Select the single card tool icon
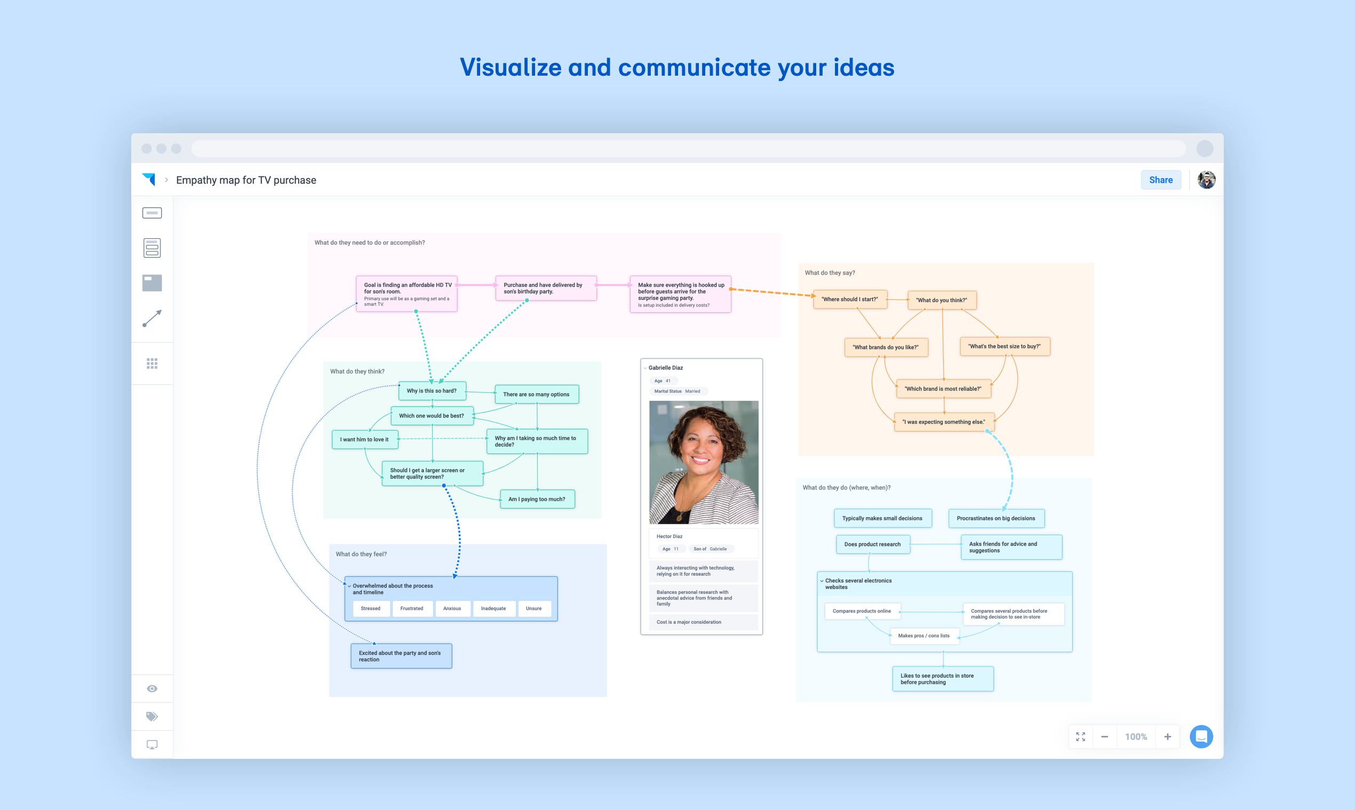This screenshot has height=810, width=1355. 152,213
